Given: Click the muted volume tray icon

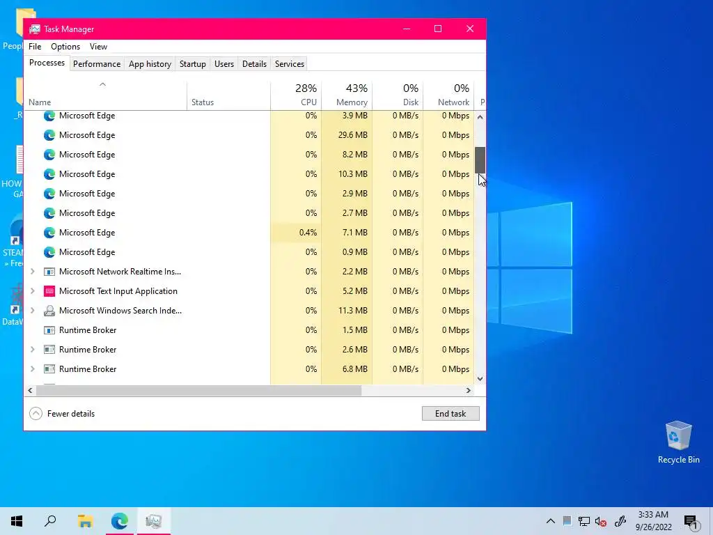Looking at the screenshot, I should [601, 521].
